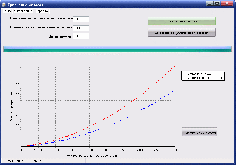Click the Шаг изменения label
The image size is (236, 165).
[x=60, y=36]
